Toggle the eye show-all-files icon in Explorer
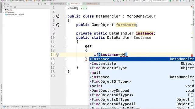195x109 pixels. click(x=4, y=7)
